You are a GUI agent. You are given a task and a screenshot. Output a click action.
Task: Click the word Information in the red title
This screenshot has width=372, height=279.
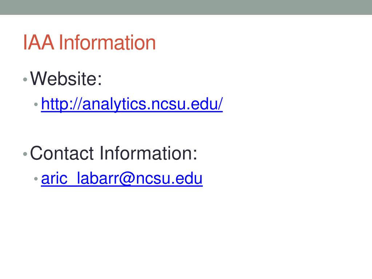pyautogui.click(x=107, y=43)
